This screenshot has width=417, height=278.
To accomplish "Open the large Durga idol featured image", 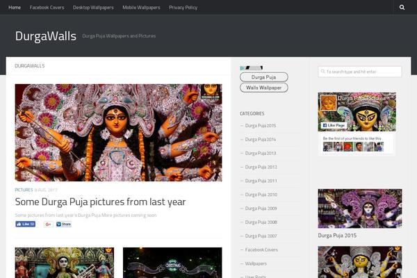I will click(x=118, y=133).
